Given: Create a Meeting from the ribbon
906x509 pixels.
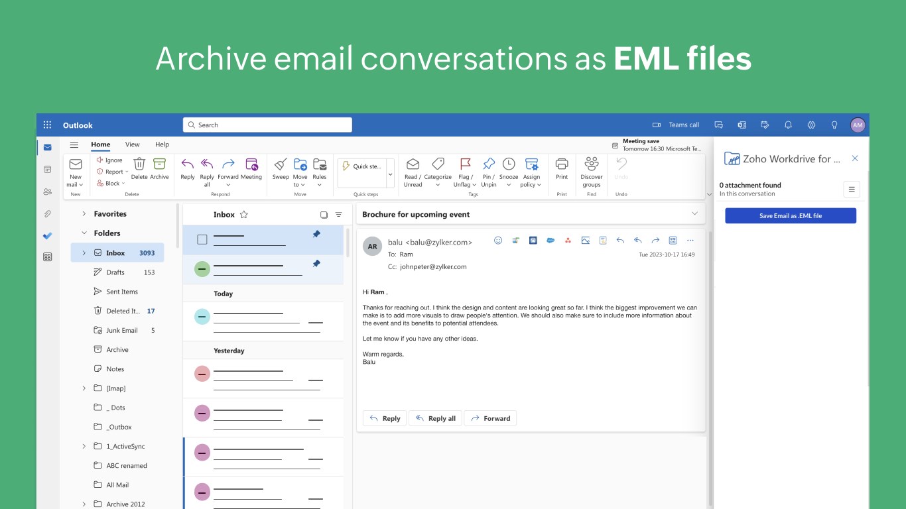Looking at the screenshot, I should click(x=251, y=168).
